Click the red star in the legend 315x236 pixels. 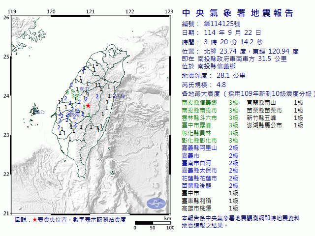pos(34,220)
